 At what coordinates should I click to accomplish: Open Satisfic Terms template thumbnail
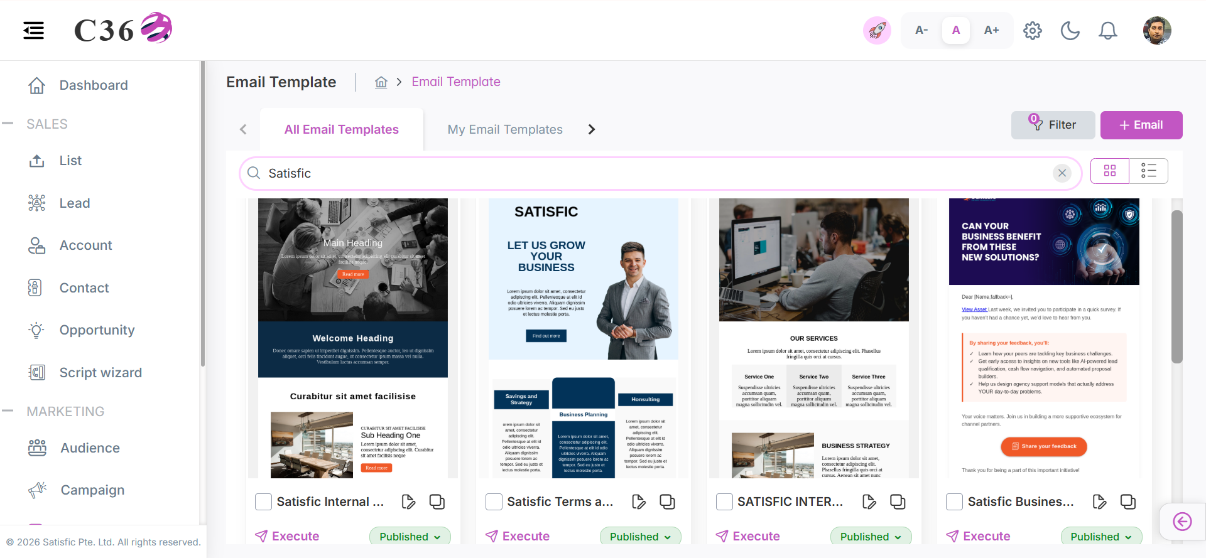584,338
